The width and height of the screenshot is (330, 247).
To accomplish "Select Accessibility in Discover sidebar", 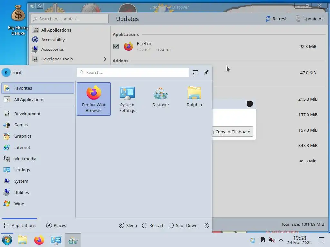I will (70, 40).
